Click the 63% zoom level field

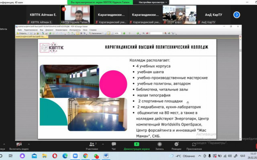(x=117, y=33)
